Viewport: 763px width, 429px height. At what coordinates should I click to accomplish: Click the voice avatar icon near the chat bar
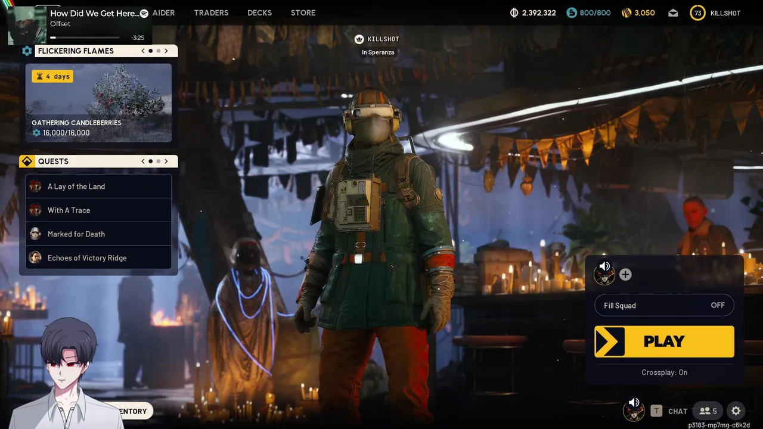tap(633, 411)
